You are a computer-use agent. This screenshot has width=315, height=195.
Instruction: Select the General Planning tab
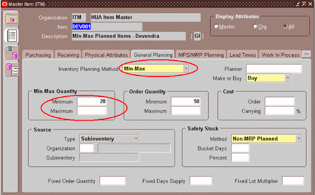point(153,55)
